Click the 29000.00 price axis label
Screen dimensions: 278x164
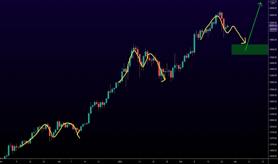pyautogui.click(x=273, y=82)
